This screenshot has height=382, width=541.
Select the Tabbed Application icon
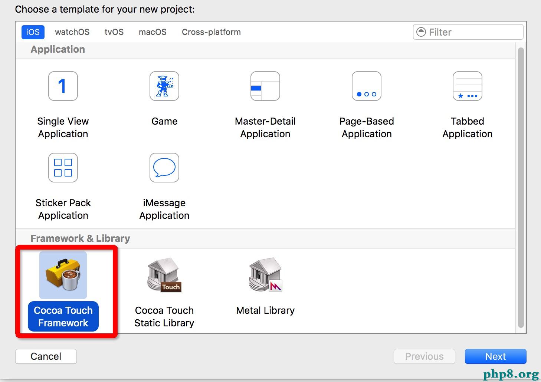pos(468,86)
